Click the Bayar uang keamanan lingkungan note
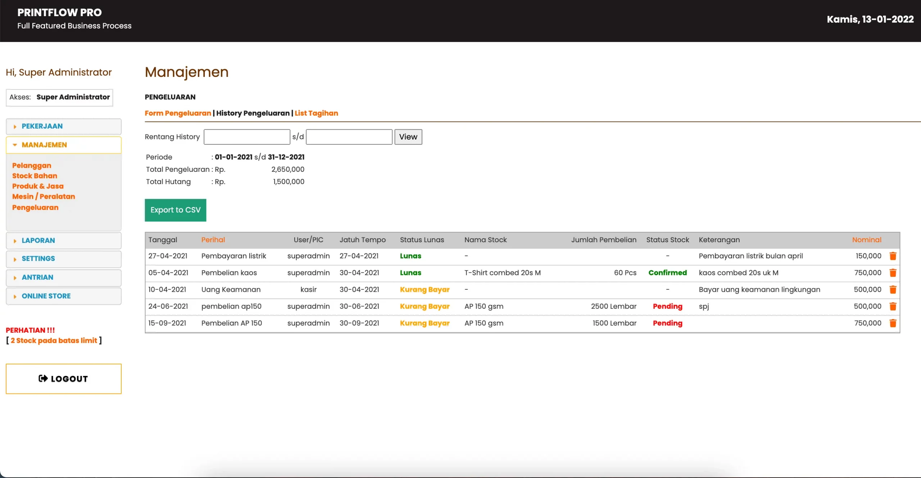 tap(759, 290)
